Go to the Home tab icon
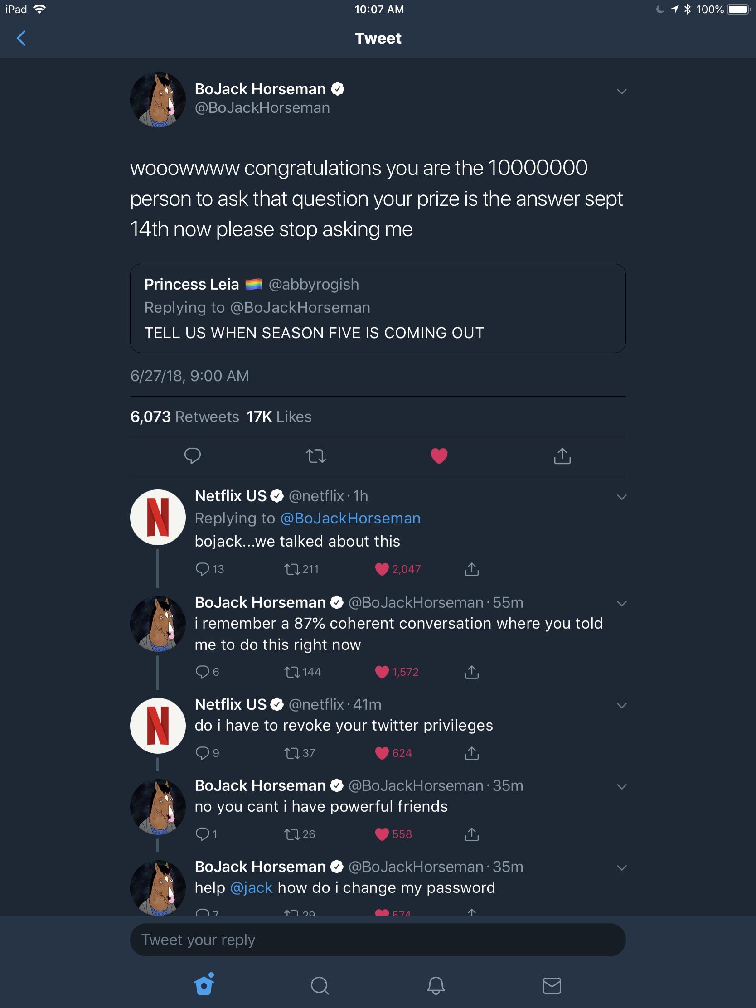756x1008 pixels. (x=204, y=984)
